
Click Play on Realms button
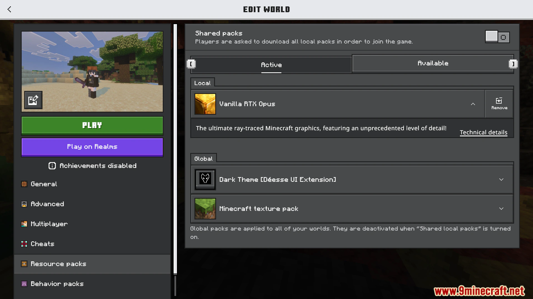pyautogui.click(x=92, y=147)
